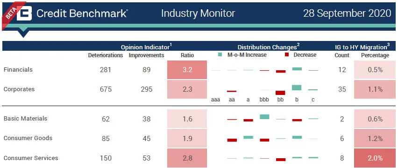Image resolution: width=398 pixels, height=168 pixels.
Task: Click the red Decrease legend swatch
Action: coord(287,54)
